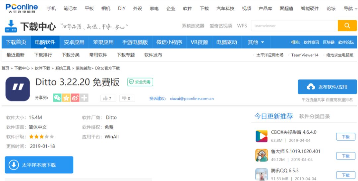Click the 安全无毒 safety badge
The image size is (358, 181).
click(x=140, y=82)
